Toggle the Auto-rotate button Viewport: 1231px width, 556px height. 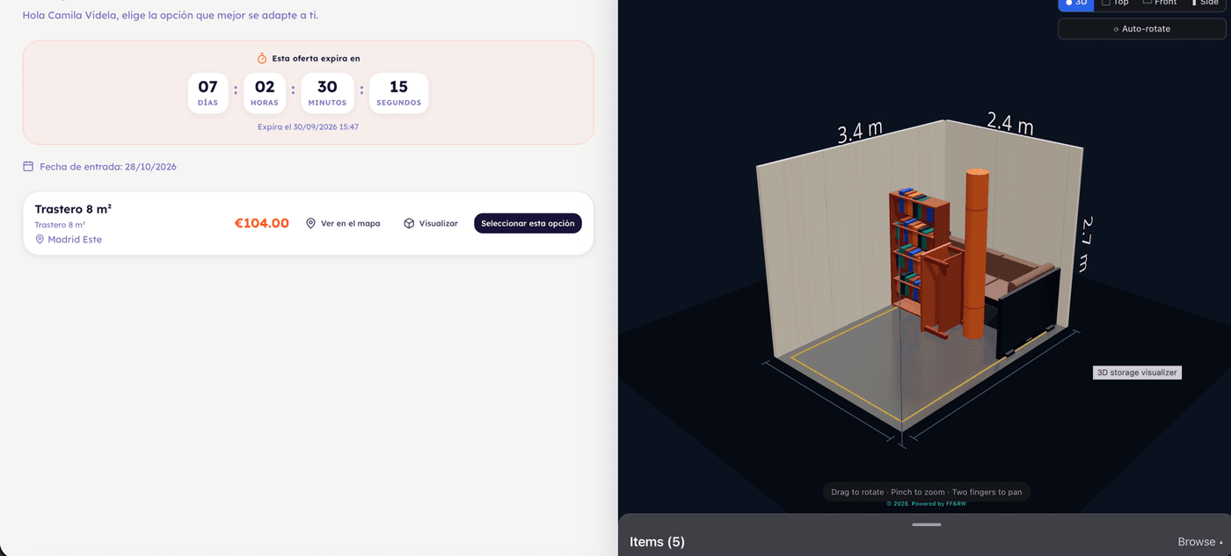tap(1141, 29)
